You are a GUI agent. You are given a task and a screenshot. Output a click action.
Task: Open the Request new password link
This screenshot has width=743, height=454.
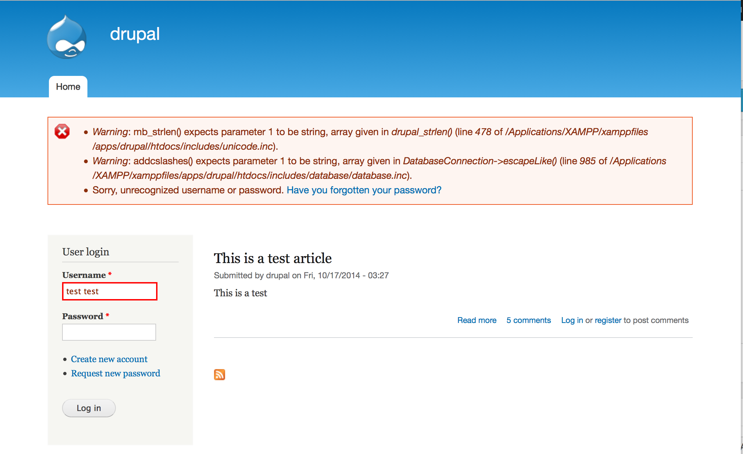click(x=116, y=373)
